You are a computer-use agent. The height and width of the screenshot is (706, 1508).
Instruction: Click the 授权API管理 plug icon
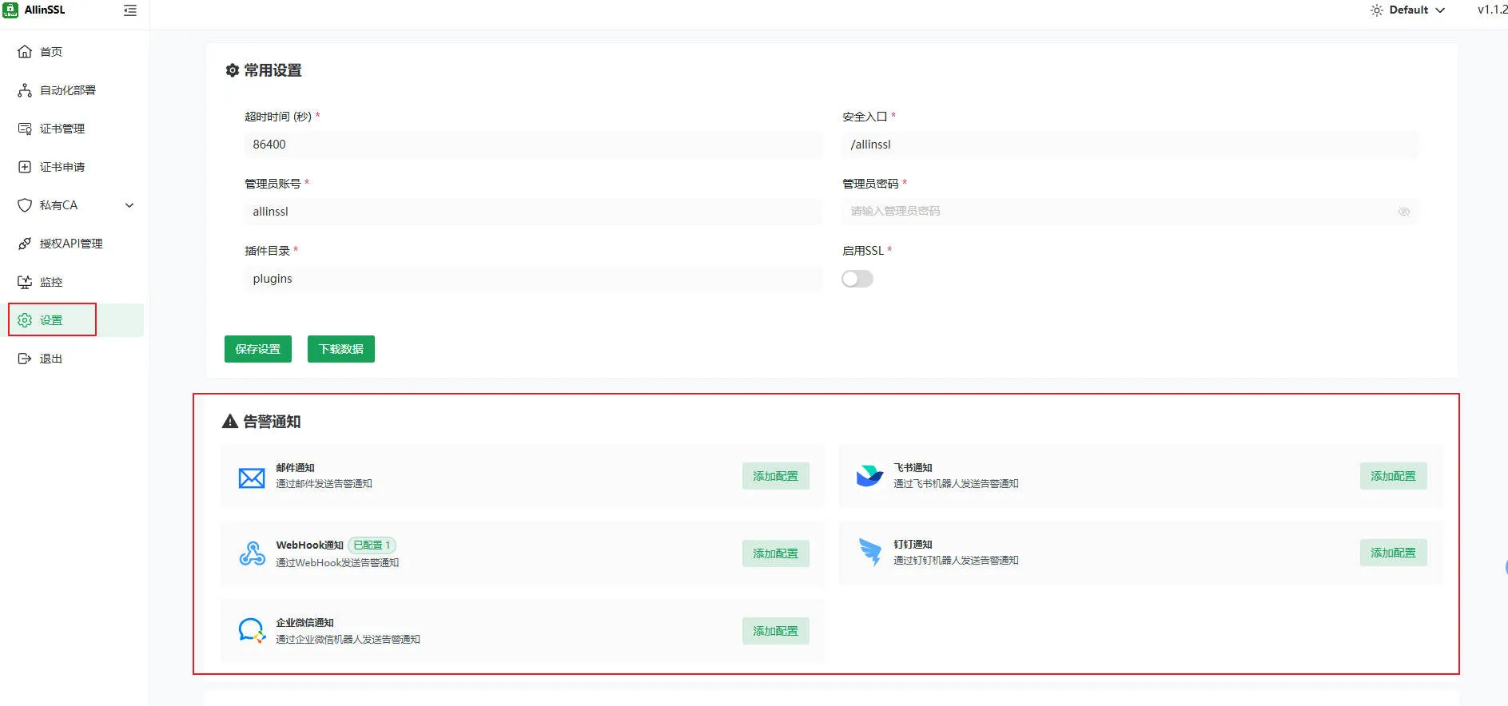pyautogui.click(x=25, y=244)
